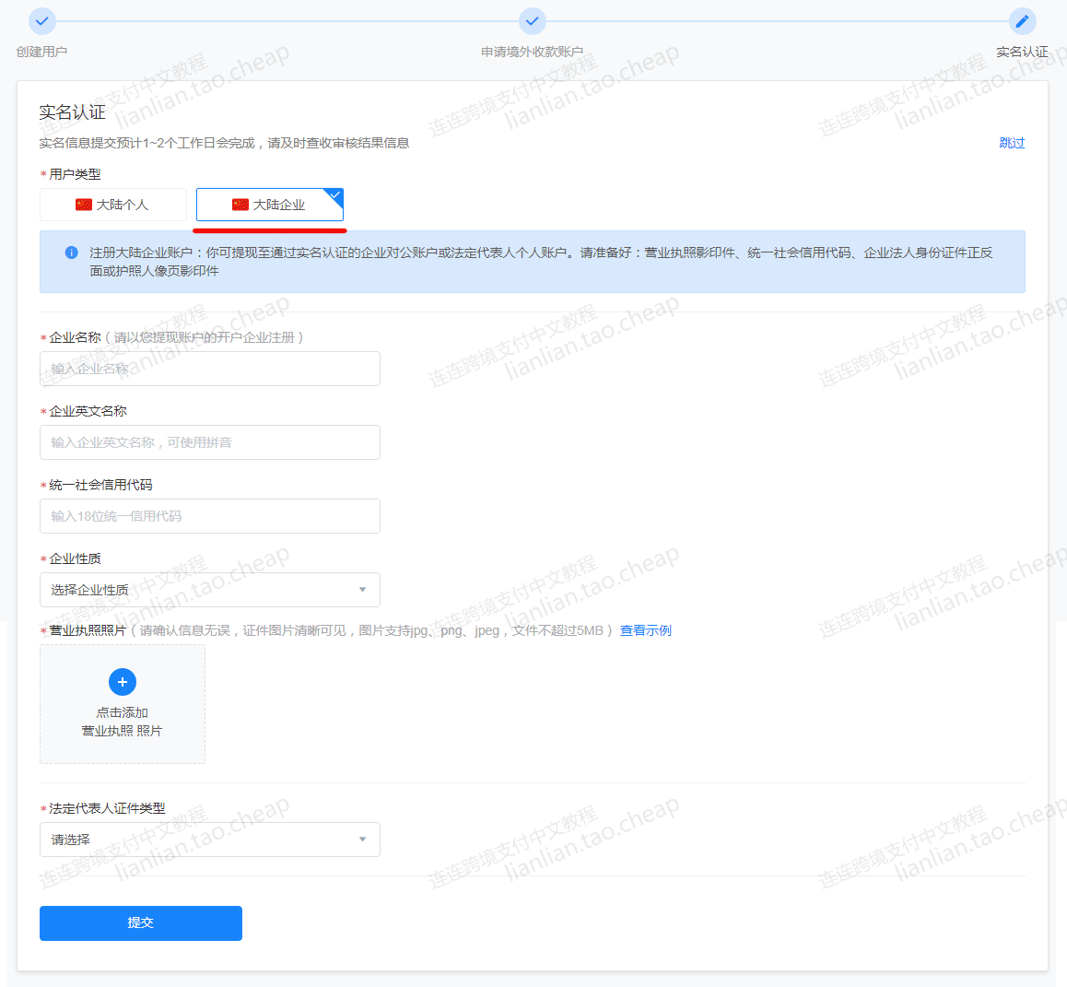Screen dimensions: 1067x987
Task: Click the 营业执照照片 upload area
Action: click(x=123, y=704)
